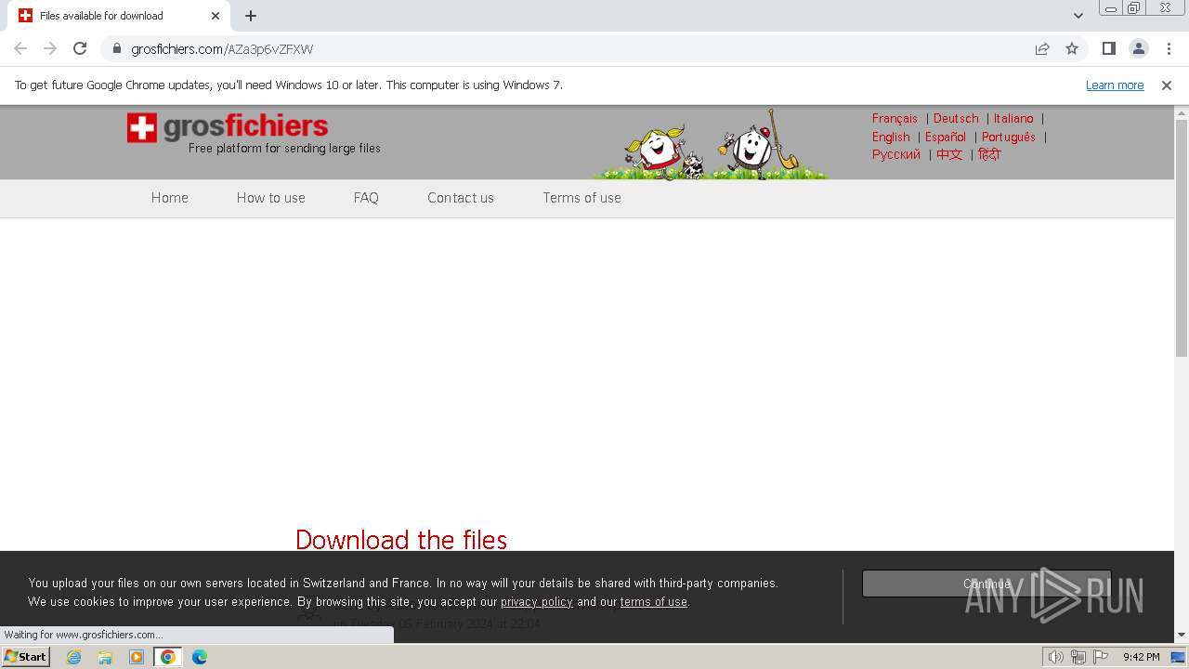Viewport: 1189px width, 669px height.
Task: Click the volume speaker tray icon
Action: (1055, 657)
